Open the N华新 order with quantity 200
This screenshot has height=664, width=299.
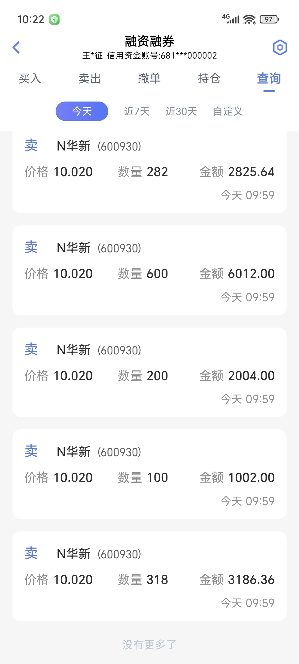149,372
